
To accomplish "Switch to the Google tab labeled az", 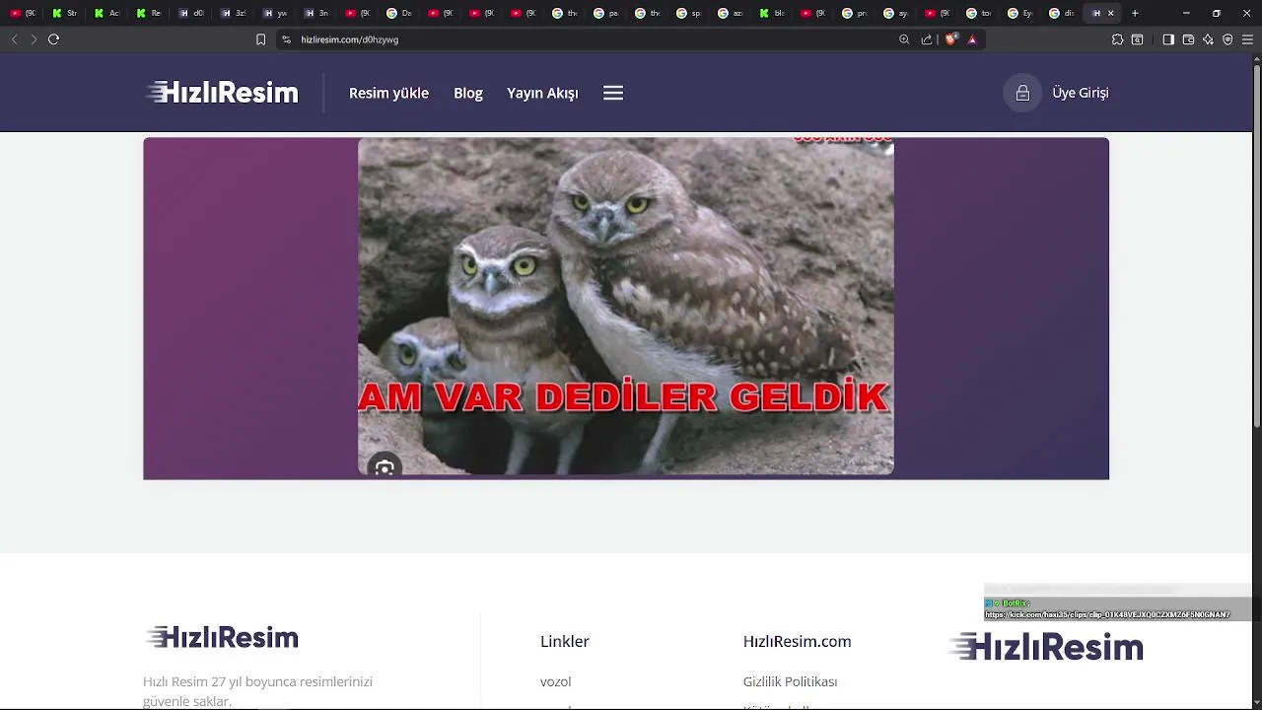I will tap(732, 13).
